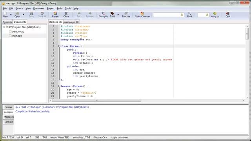Click the FIXME comment on line 11

pos(139,60)
